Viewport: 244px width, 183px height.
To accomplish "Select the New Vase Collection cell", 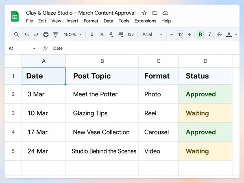I will pyautogui.click(x=102, y=132).
